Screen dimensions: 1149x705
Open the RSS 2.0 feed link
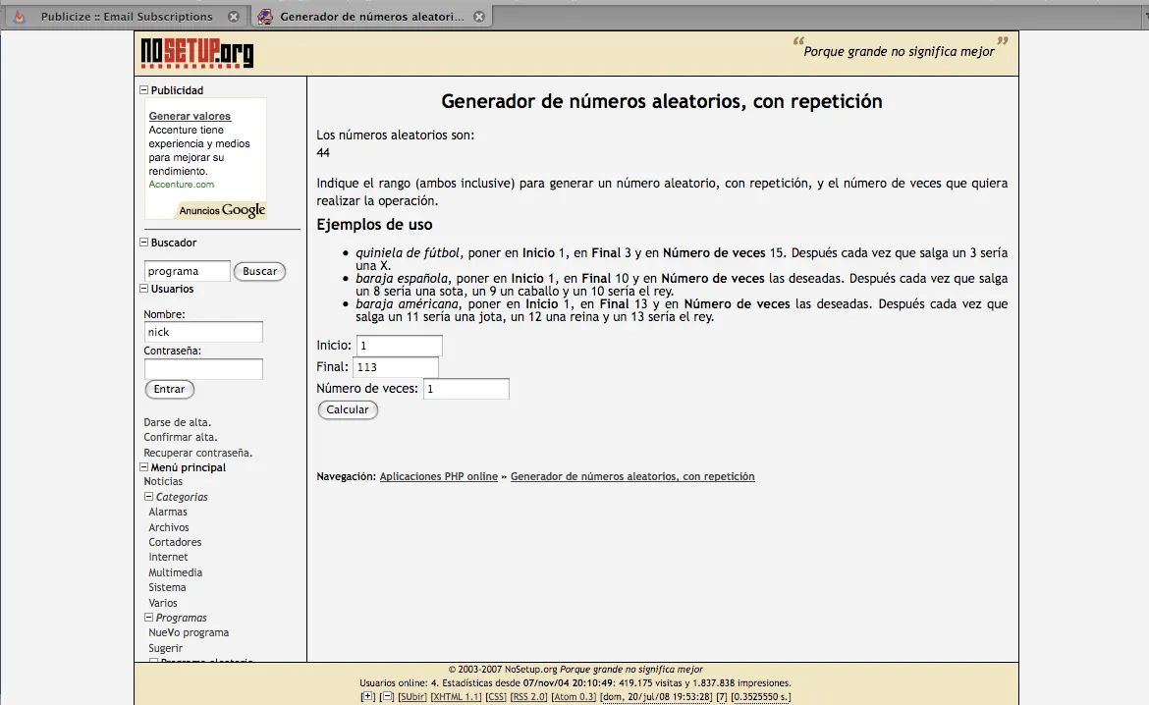[528, 697]
